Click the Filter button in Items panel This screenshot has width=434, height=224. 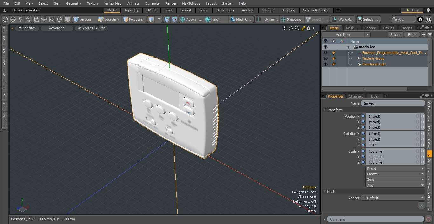coord(412,35)
